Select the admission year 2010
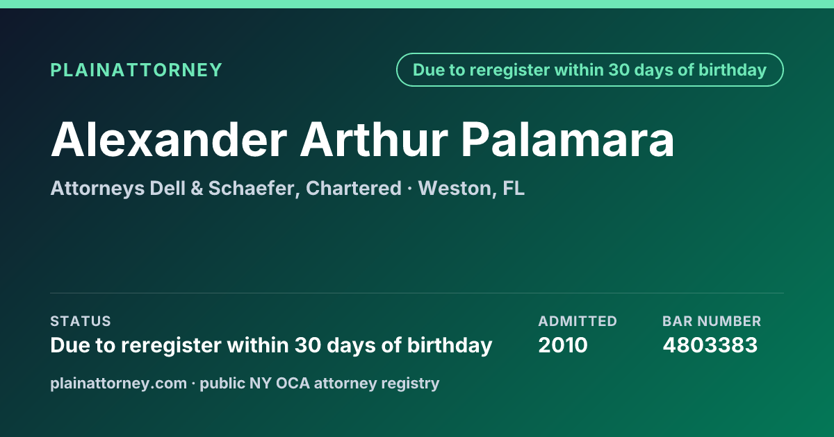Viewport: 834px width, 437px height. (x=563, y=345)
